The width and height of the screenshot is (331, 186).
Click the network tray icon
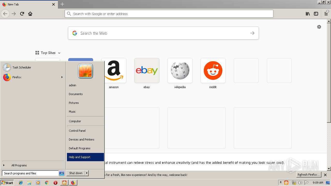[x=294, y=183]
